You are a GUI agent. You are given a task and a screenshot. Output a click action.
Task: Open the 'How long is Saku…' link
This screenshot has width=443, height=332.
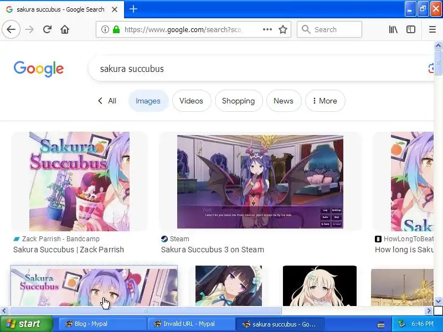pos(404,250)
